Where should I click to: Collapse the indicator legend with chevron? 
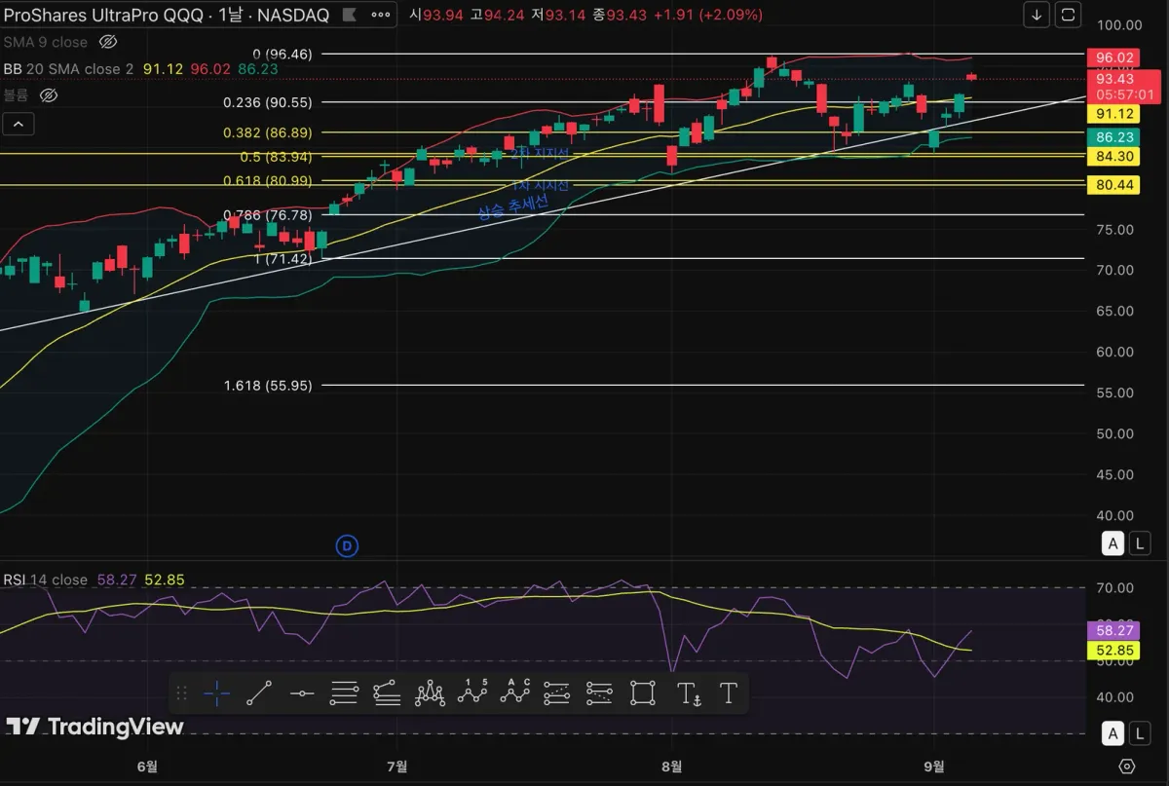coord(18,124)
